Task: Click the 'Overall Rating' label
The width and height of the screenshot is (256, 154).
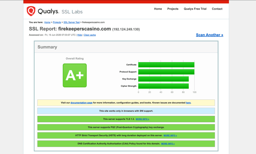Action: (x=75, y=58)
